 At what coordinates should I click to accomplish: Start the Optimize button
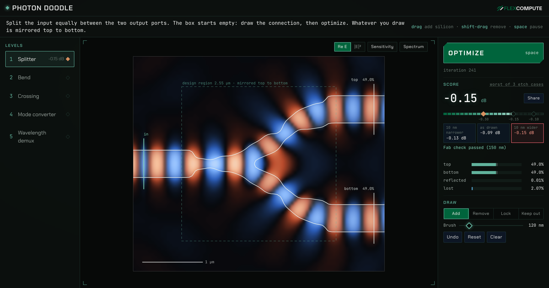point(494,53)
